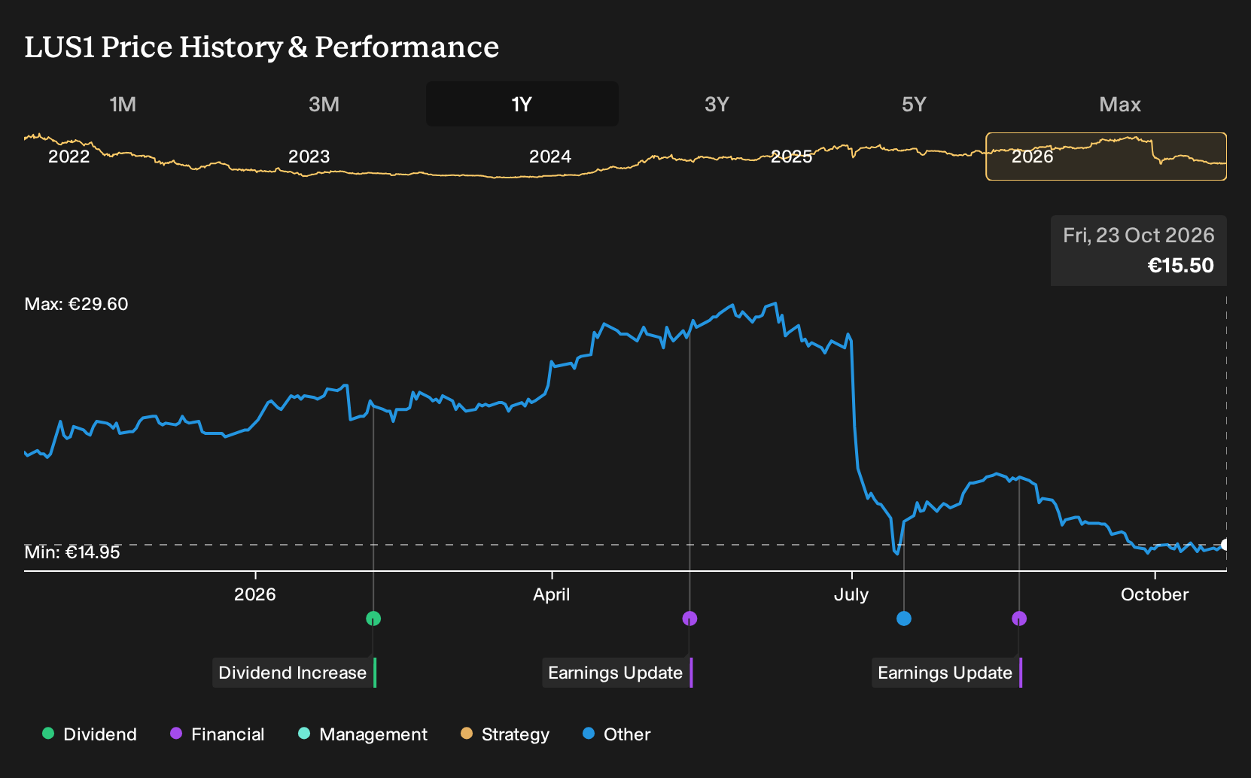
Task: Toggle the Strategy legend filter
Action: [505, 734]
